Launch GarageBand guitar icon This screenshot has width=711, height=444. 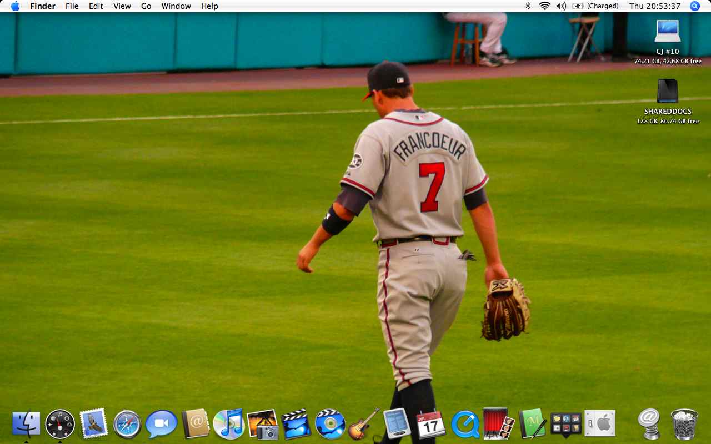(x=364, y=424)
